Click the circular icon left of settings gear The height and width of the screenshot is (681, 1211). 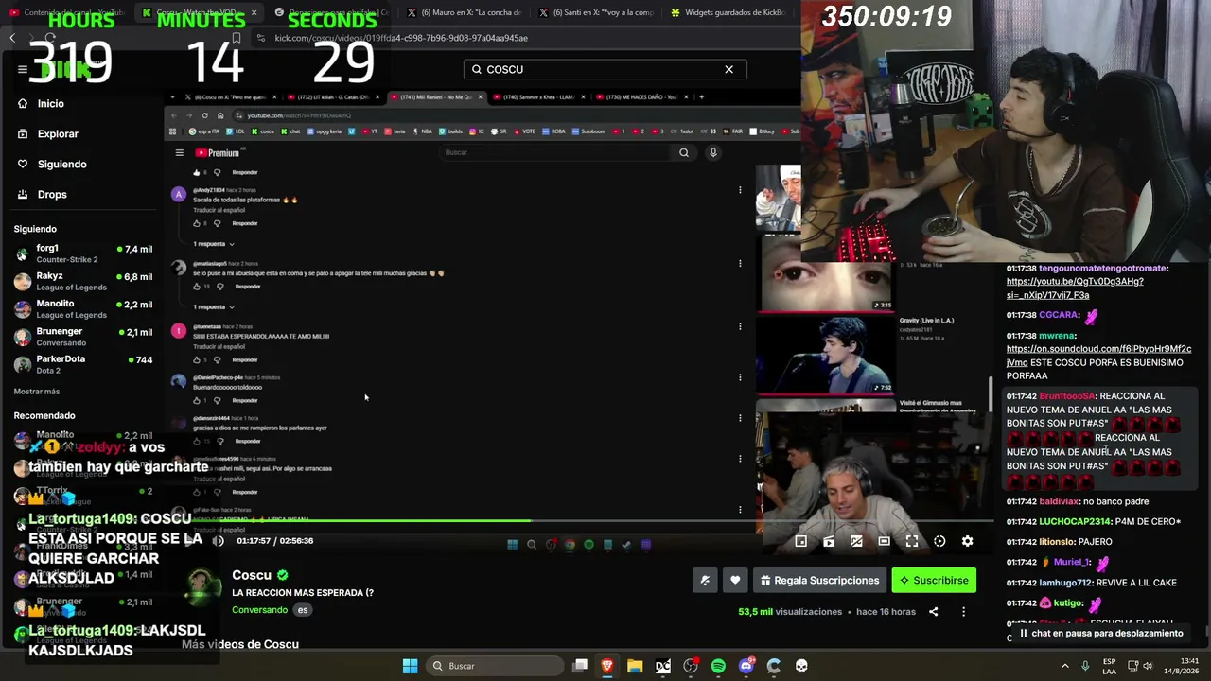(x=939, y=541)
